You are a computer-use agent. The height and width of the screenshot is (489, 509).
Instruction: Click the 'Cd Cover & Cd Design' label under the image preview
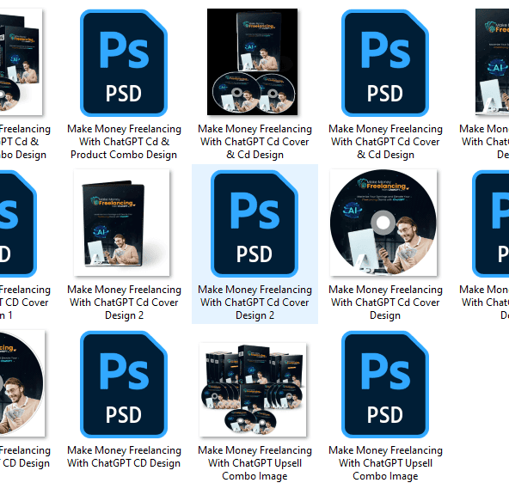(x=254, y=142)
